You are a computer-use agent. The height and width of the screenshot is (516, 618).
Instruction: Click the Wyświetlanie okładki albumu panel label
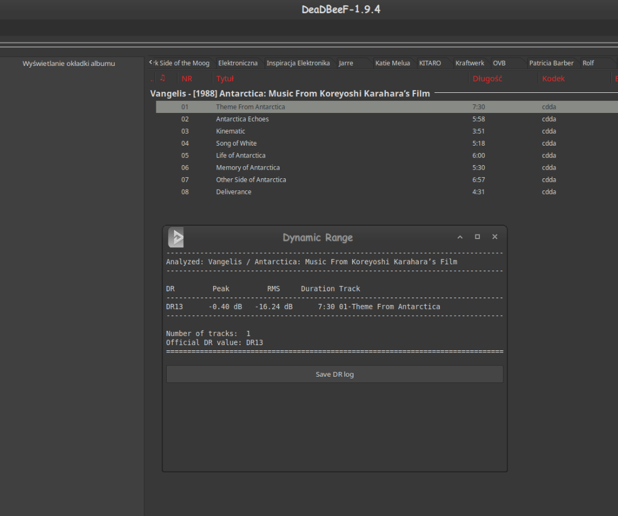69,64
